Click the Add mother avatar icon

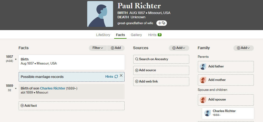[x=203, y=80]
